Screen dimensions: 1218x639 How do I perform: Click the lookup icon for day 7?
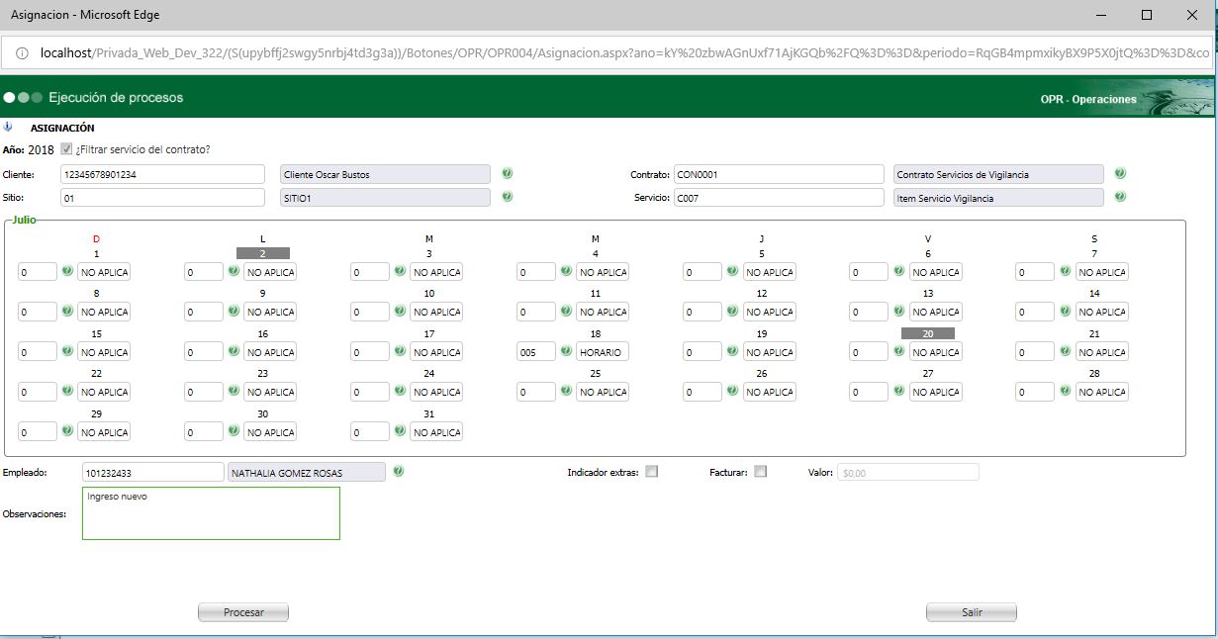(1066, 270)
